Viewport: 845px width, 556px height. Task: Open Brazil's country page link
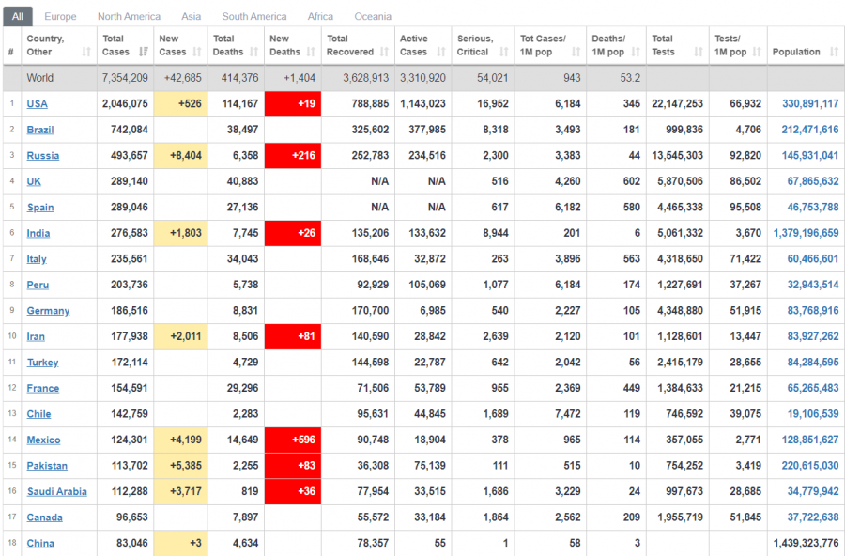pos(38,130)
